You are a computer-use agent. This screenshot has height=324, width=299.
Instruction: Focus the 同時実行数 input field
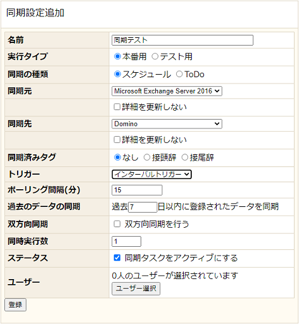click(126, 241)
